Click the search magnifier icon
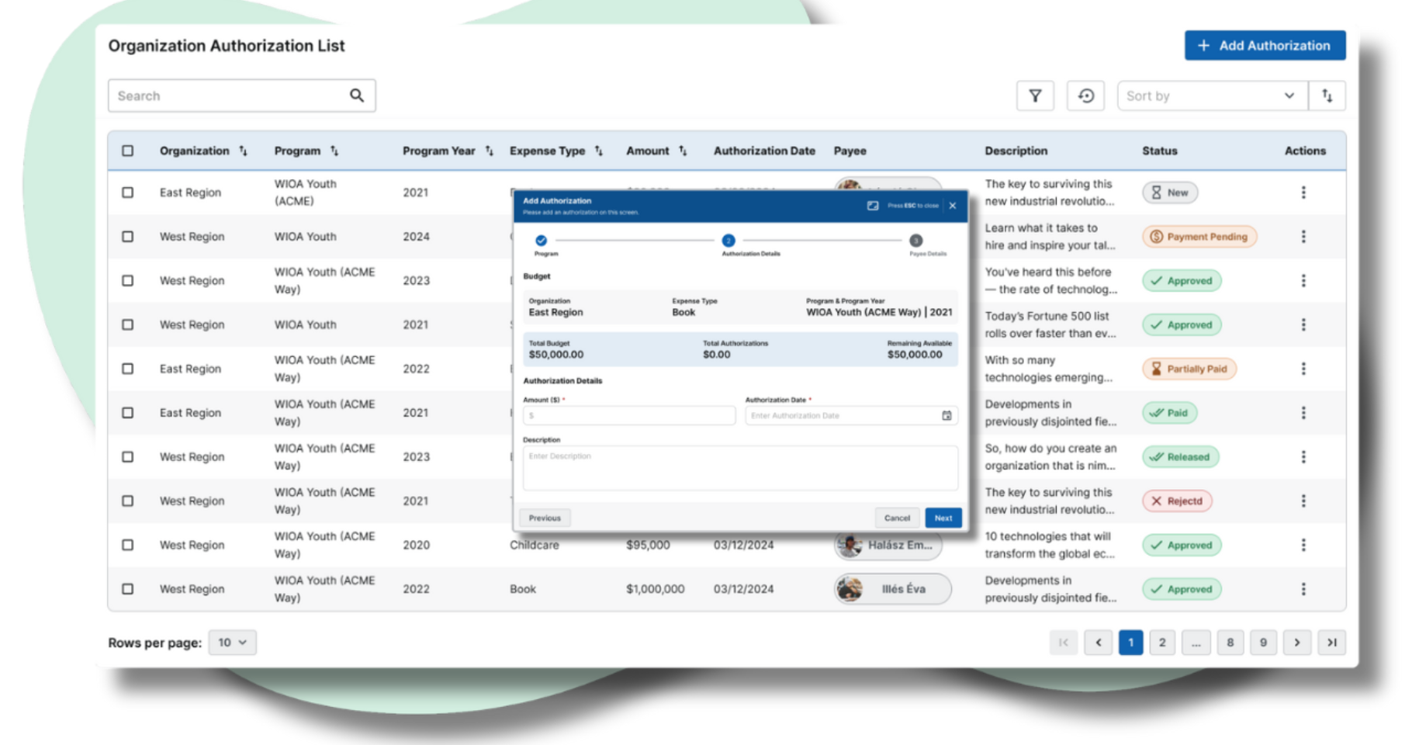1412x745 pixels. pos(356,95)
